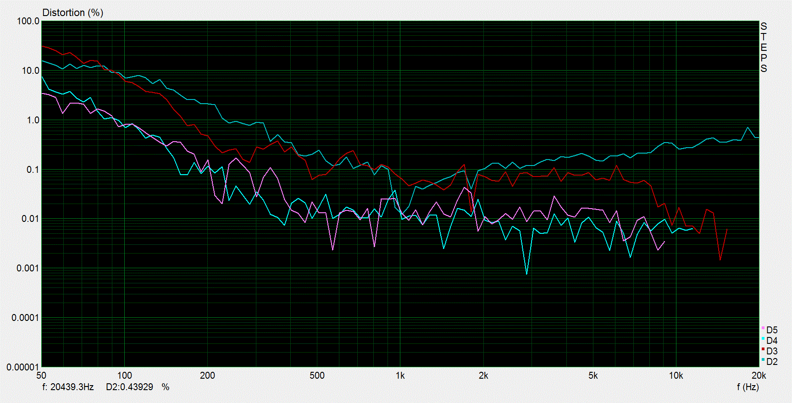Screen dimensions: 792x403
Task: Click the D5 legend label
Action: 772,330
